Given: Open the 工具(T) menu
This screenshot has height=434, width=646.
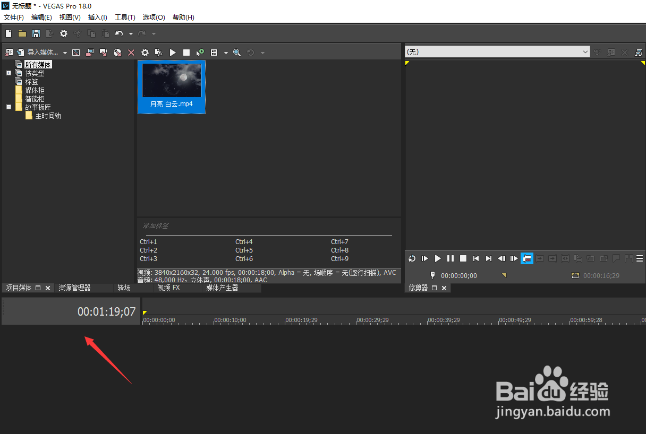Looking at the screenshot, I should 125,17.
